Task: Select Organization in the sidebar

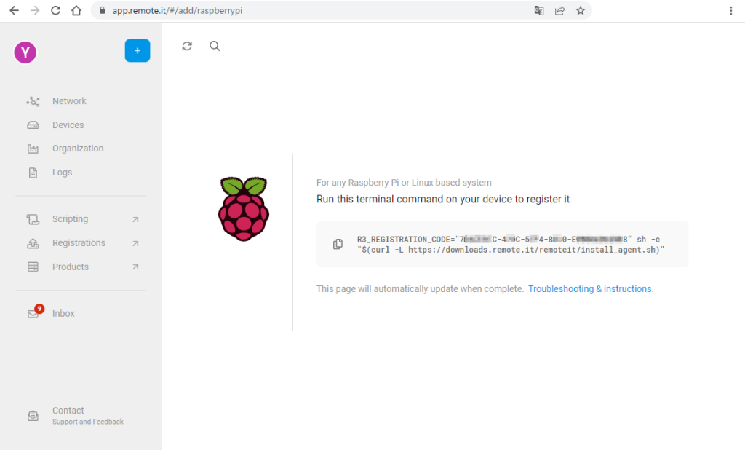Action: click(78, 149)
